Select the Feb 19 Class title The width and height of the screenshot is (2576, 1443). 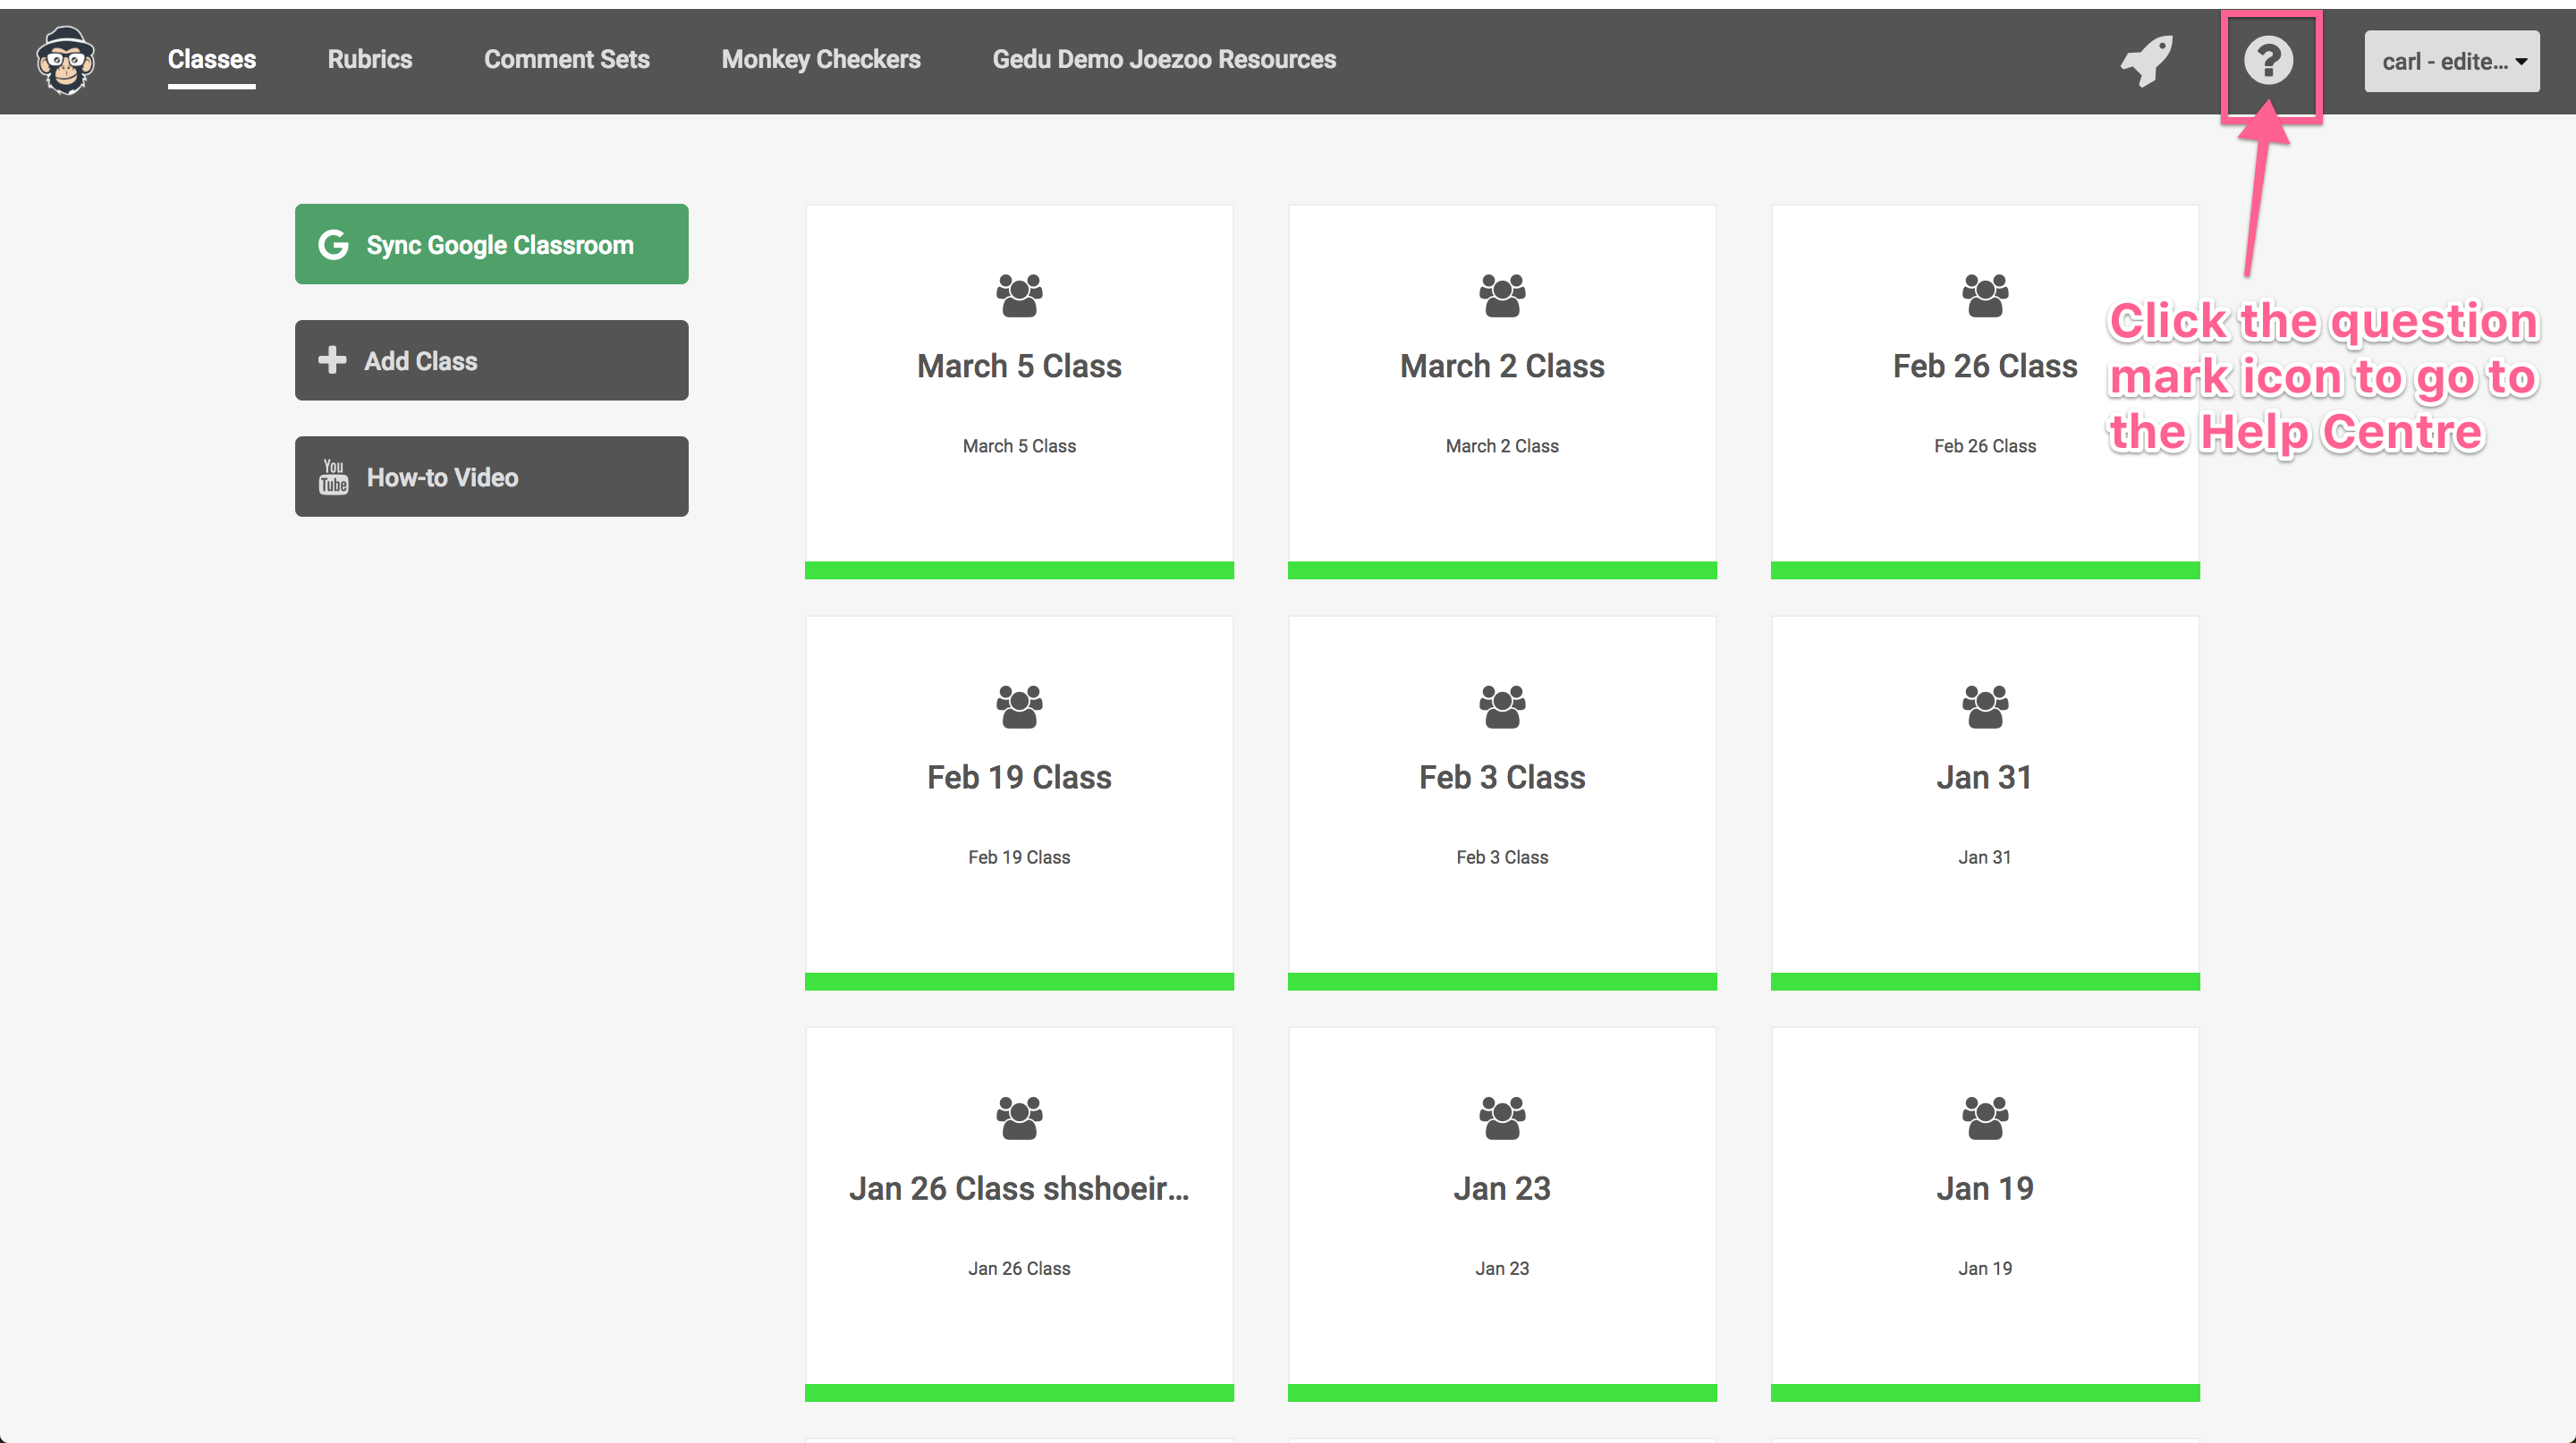pyautogui.click(x=1019, y=778)
